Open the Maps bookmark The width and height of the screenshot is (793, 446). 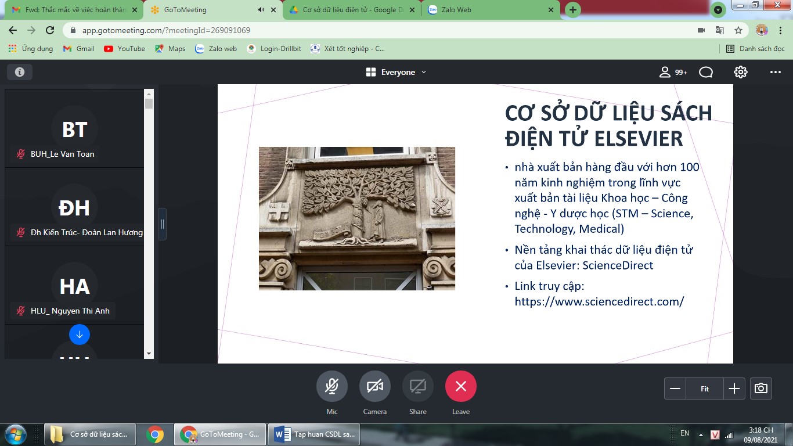pyautogui.click(x=170, y=49)
